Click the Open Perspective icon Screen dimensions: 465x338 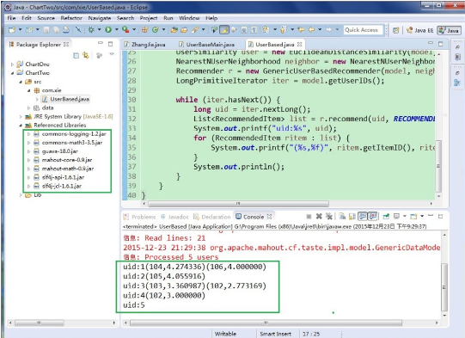pyautogui.click(x=395, y=30)
